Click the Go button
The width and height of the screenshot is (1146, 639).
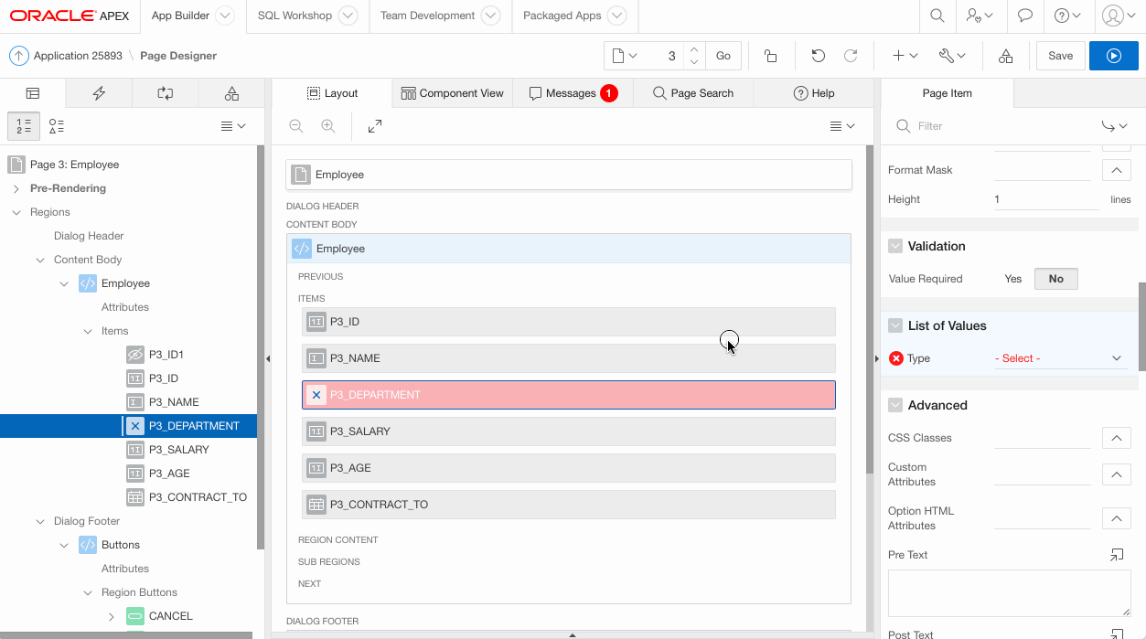pos(723,56)
